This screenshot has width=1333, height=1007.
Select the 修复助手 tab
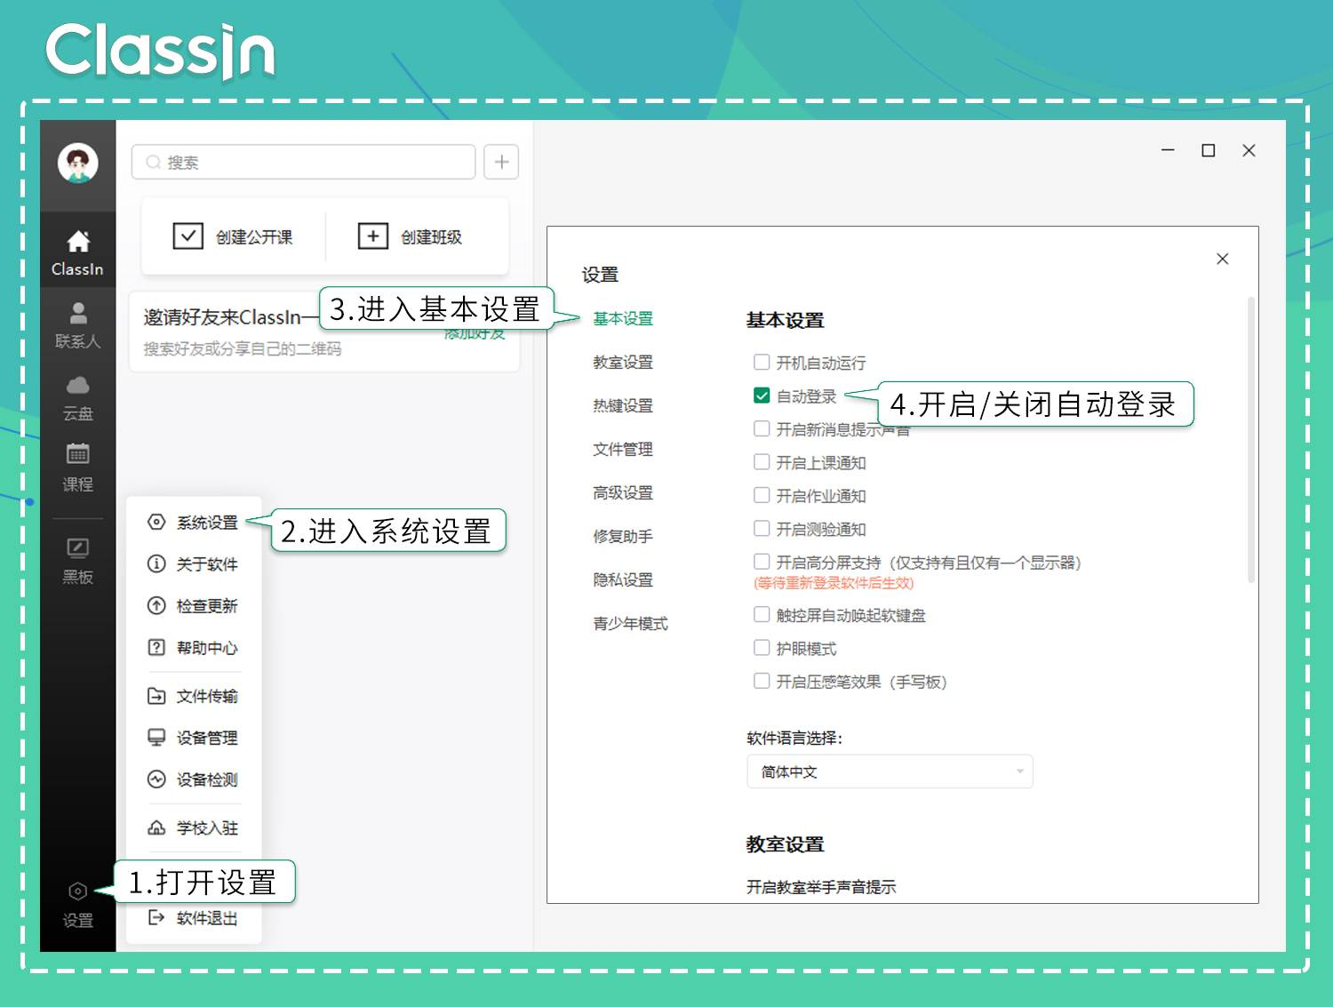pos(623,536)
